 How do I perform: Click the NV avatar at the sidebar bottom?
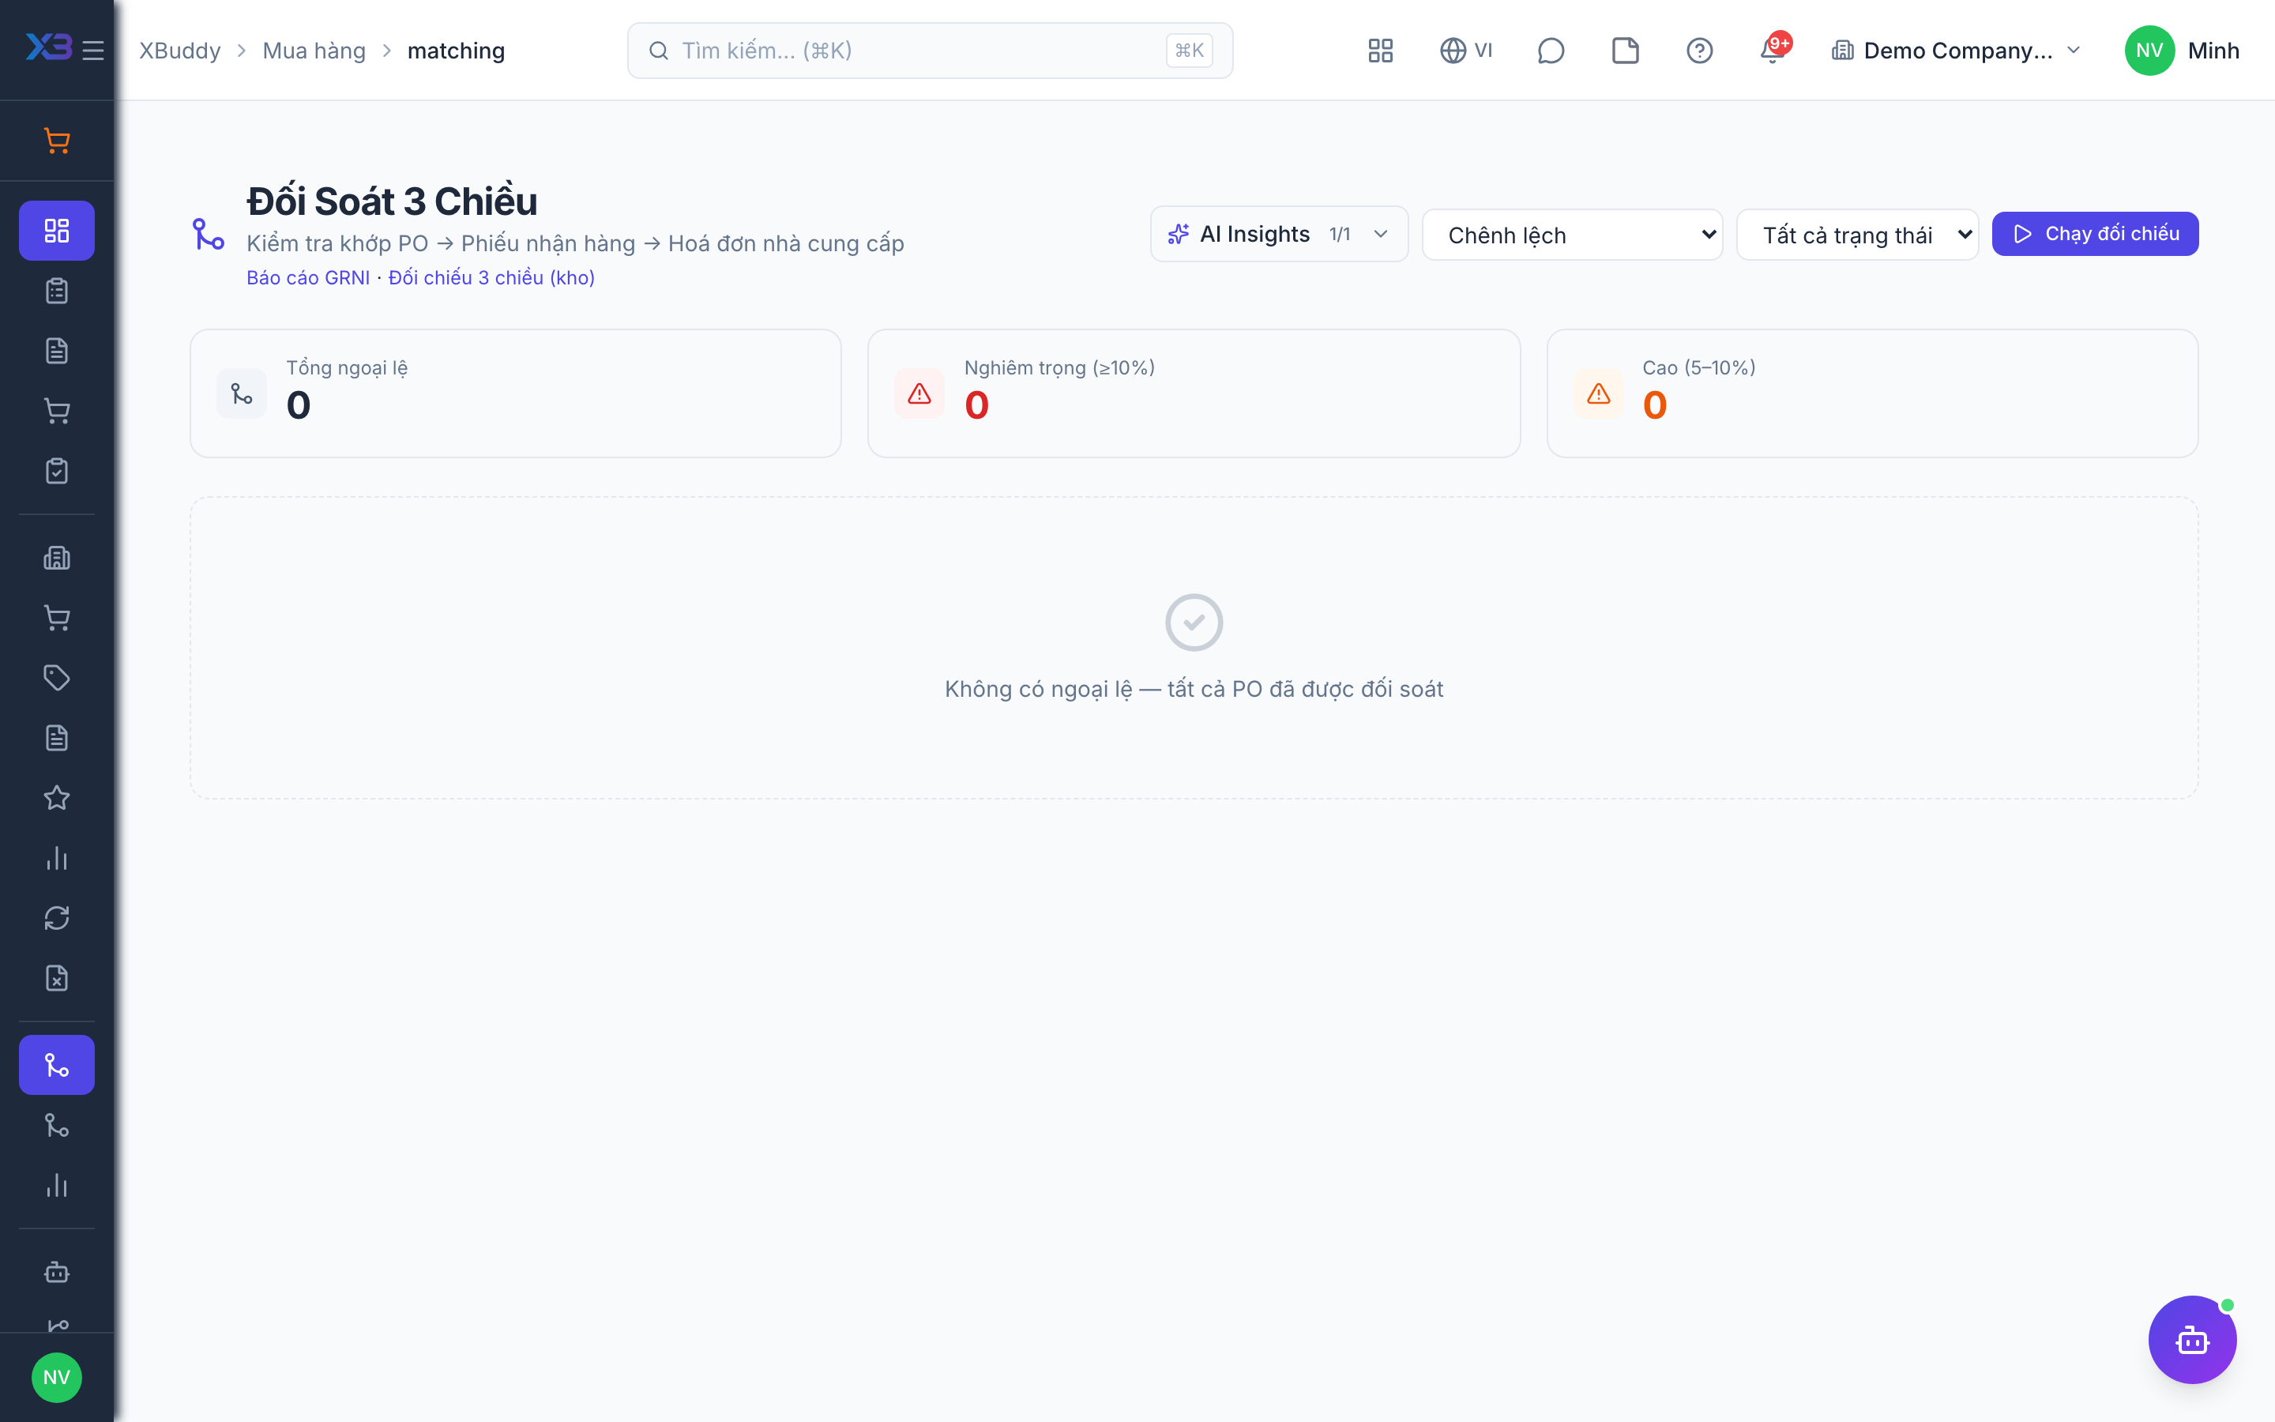pyautogui.click(x=56, y=1378)
